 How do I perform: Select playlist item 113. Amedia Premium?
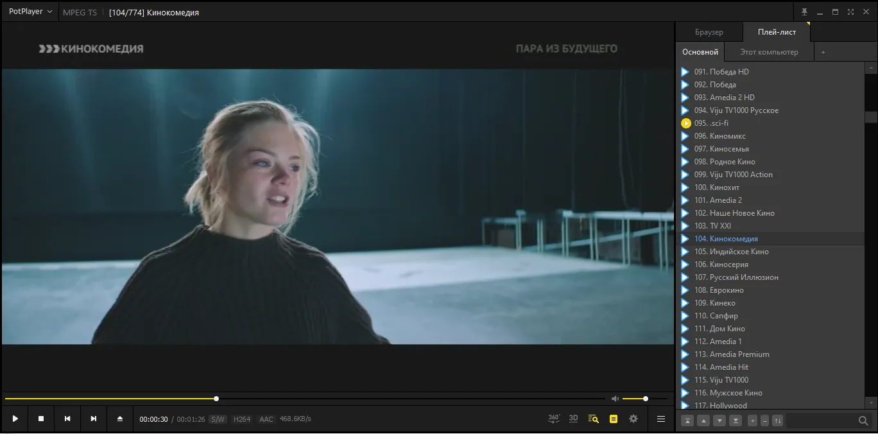[x=771, y=354]
